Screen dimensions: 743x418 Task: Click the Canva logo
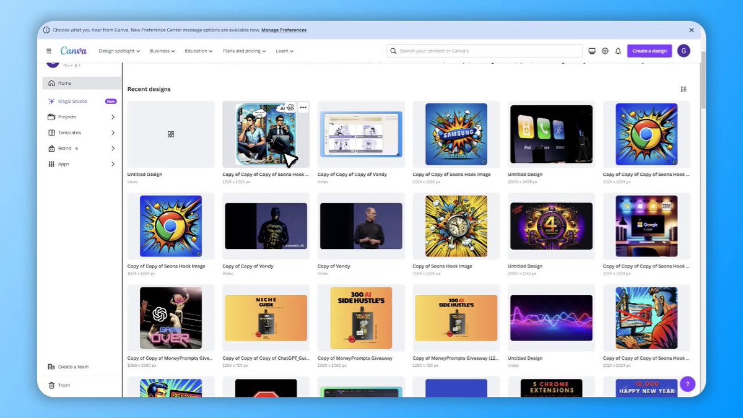[74, 51]
